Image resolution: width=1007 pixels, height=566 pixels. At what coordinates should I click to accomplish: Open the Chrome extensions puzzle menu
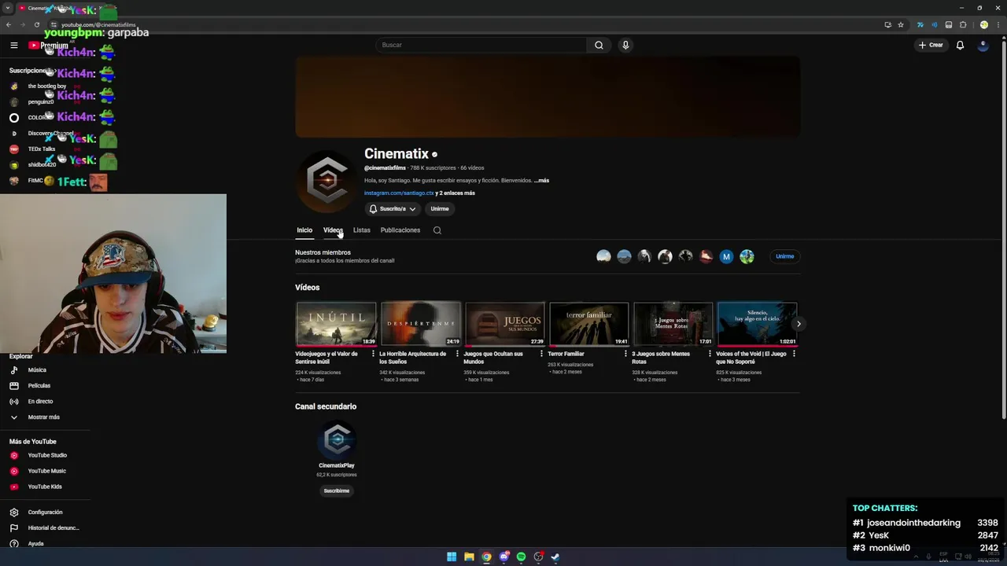coord(962,24)
